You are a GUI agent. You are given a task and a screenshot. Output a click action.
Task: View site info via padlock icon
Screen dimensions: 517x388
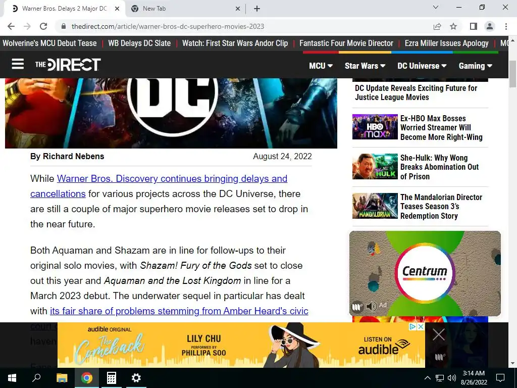pyautogui.click(x=64, y=26)
